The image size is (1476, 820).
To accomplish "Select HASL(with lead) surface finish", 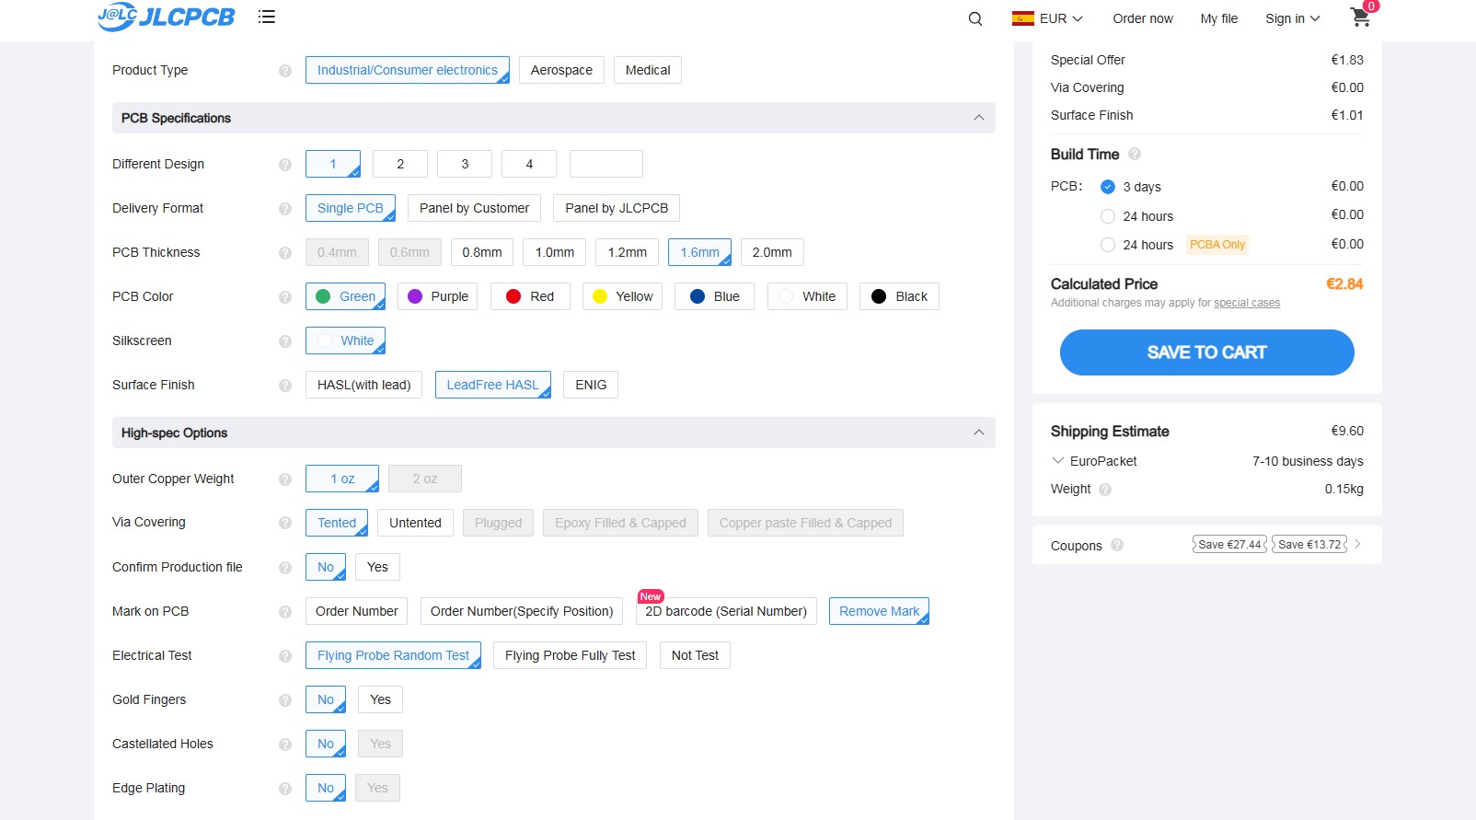I will click(363, 385).
